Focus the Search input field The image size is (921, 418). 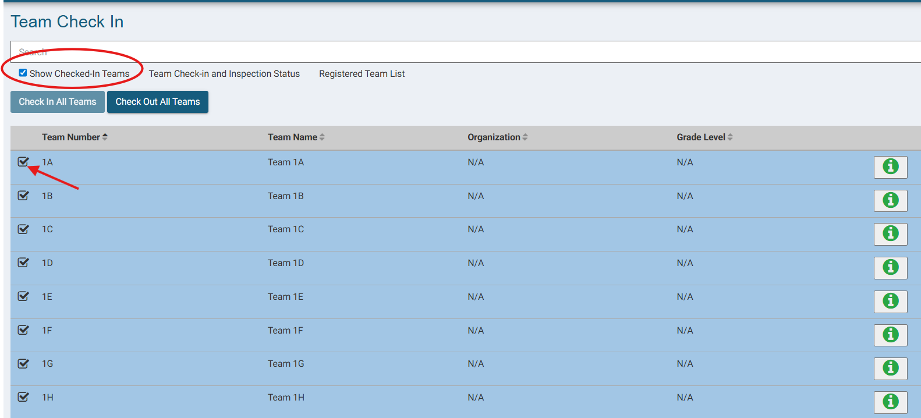(x=466, y=52)
